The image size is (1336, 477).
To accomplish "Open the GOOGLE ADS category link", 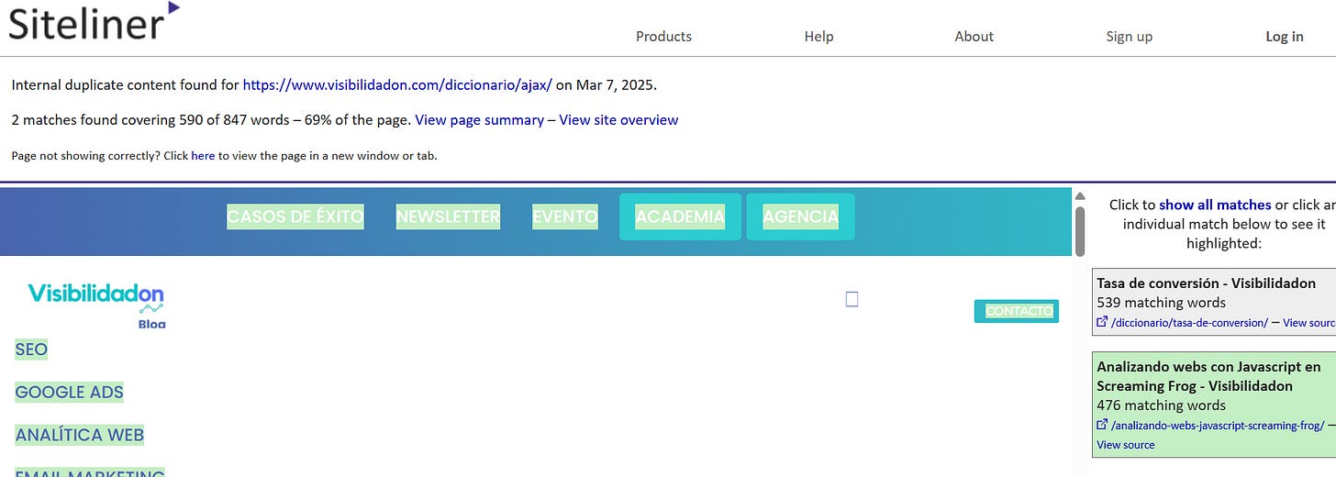I will [69, 392].
